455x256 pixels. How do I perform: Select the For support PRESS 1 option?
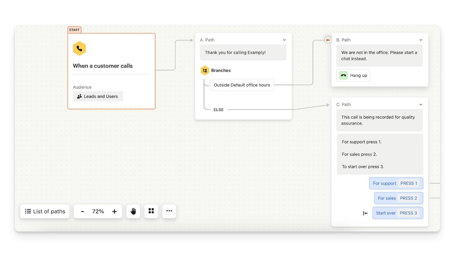pos(396,183)
